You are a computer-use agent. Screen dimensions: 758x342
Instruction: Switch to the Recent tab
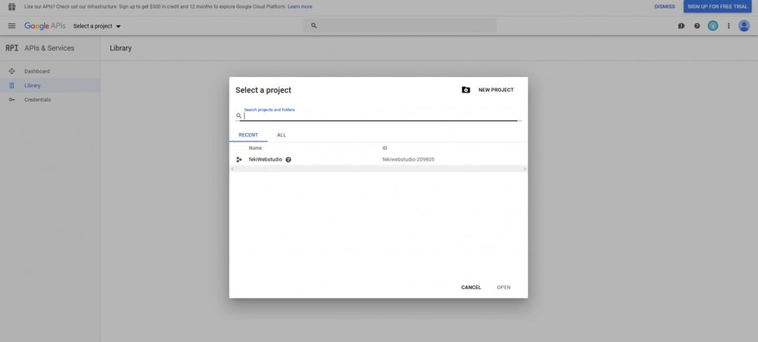248,135
